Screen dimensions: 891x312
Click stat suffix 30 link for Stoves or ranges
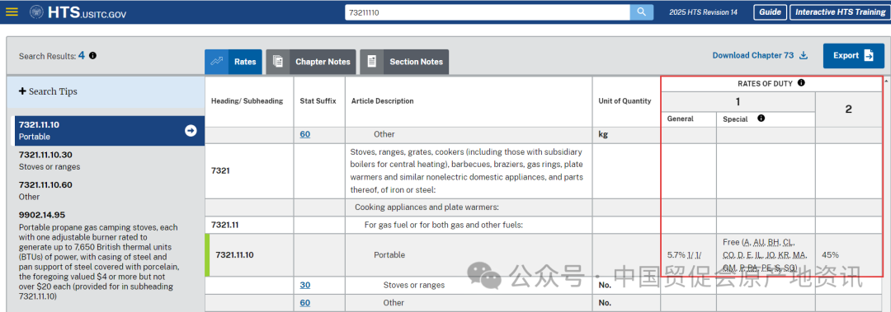point(305,285)
